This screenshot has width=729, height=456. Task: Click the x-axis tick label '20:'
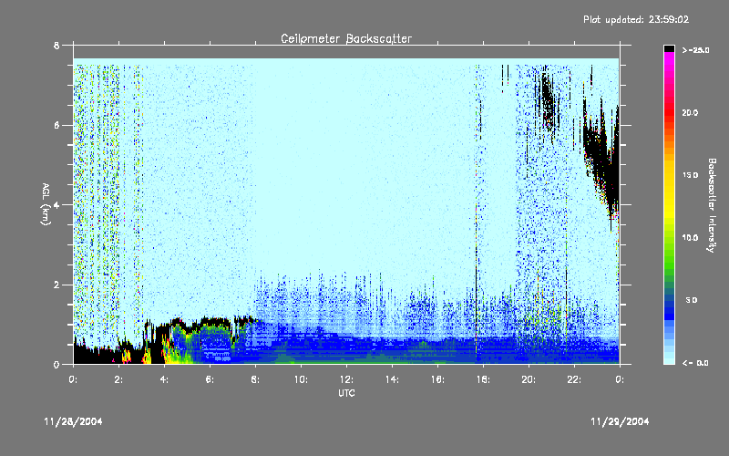click(x=529, y=379)
